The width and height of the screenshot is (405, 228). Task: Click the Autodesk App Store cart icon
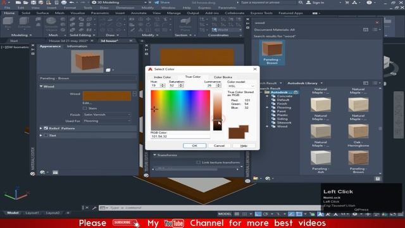click(347, 3)
